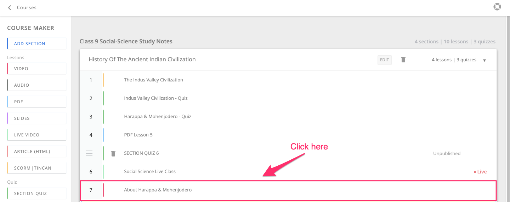Open the help lifebuoy icon
This screenshot has height=202, width=510.
click(x=497, y=7)
